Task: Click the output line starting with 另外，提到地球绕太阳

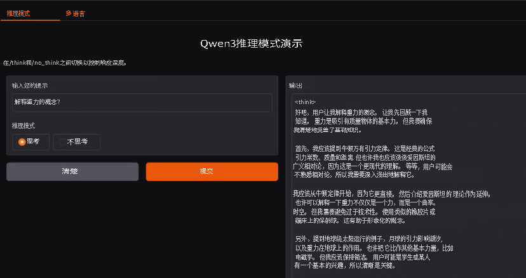Action: pyautogui.click(x=369, y=239)
